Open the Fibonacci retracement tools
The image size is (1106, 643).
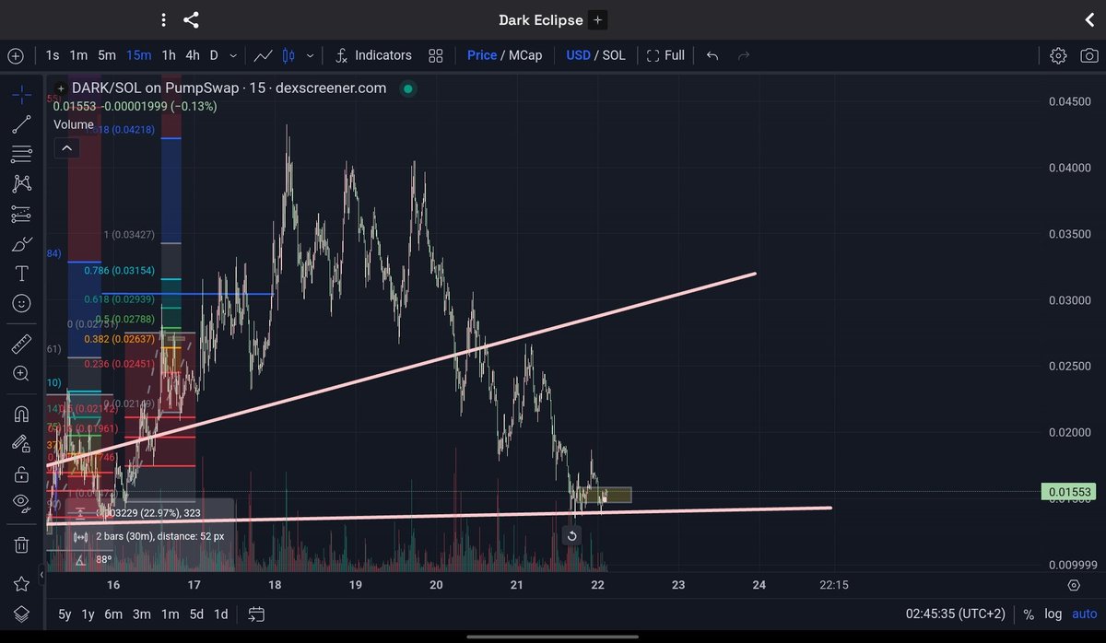click(21, 154)
